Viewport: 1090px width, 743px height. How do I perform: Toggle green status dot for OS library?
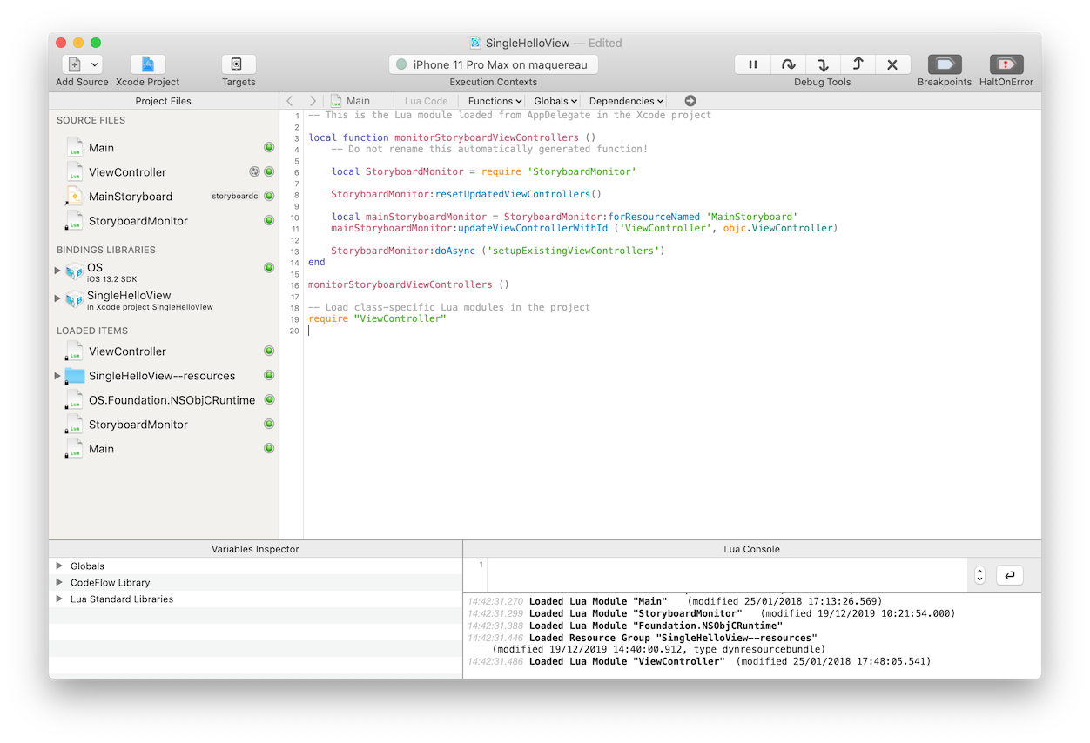[269, 267]
